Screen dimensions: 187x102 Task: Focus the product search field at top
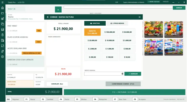pyautogui.click(x=118, y=7)
